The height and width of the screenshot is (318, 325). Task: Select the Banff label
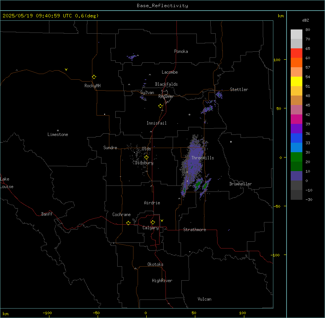tap(47, 214)
